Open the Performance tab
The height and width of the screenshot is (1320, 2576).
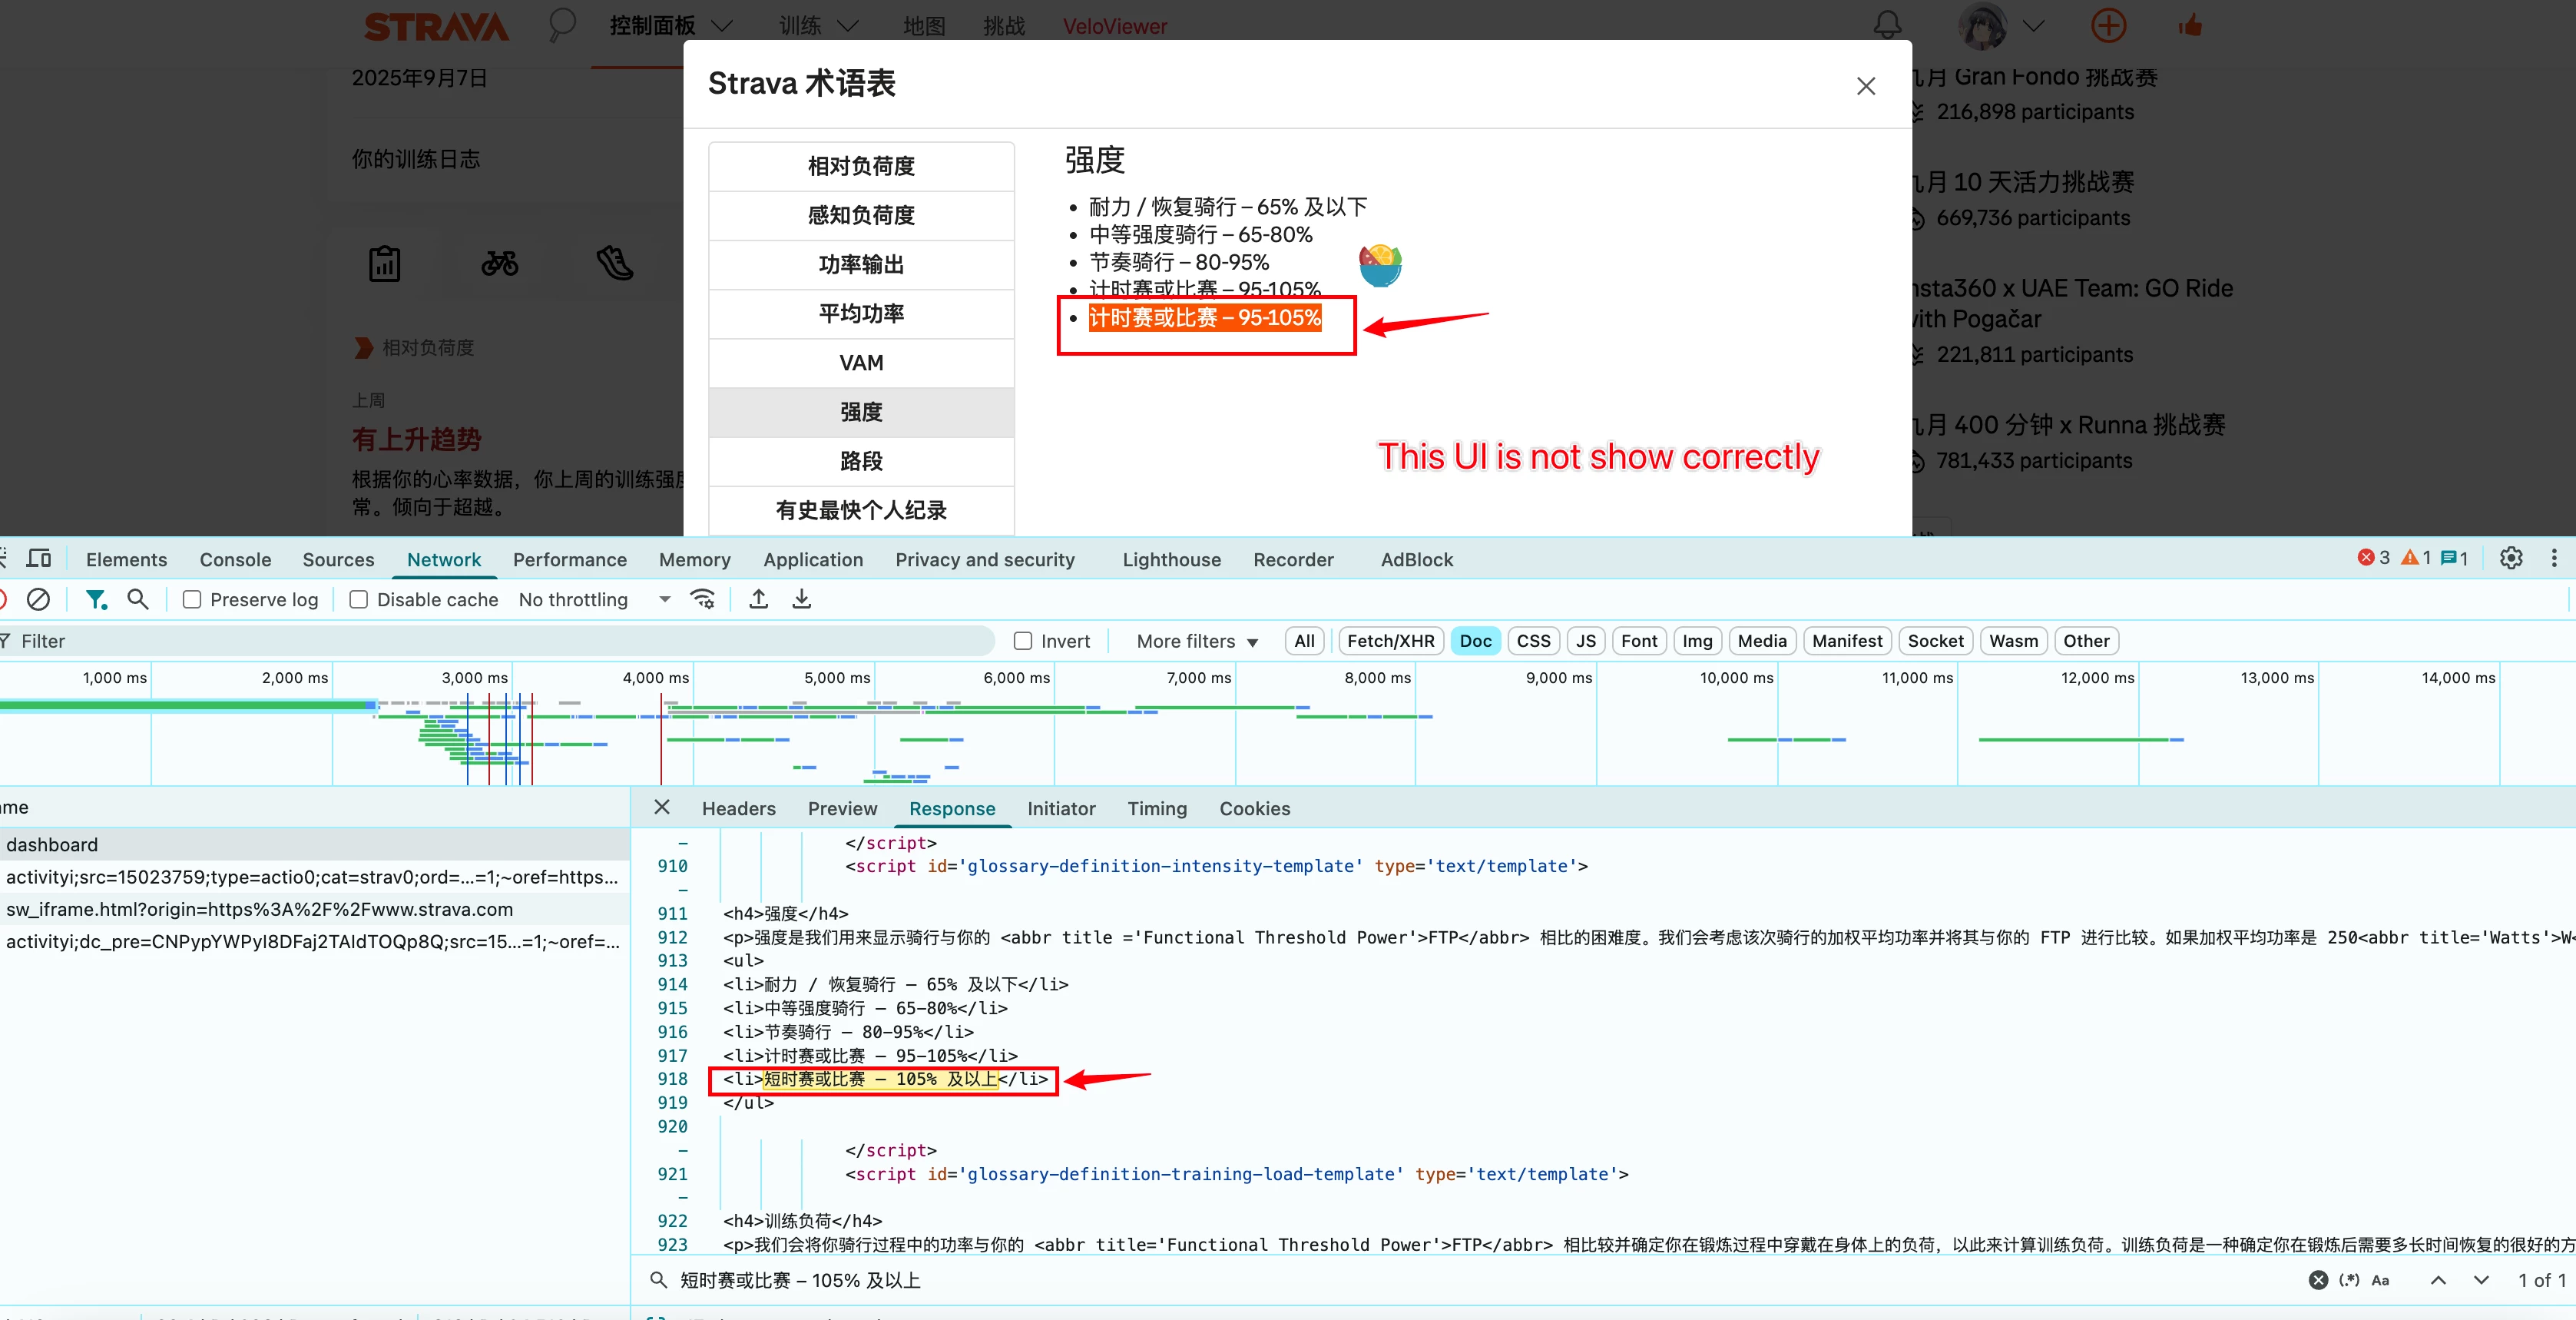coord(570,559)
